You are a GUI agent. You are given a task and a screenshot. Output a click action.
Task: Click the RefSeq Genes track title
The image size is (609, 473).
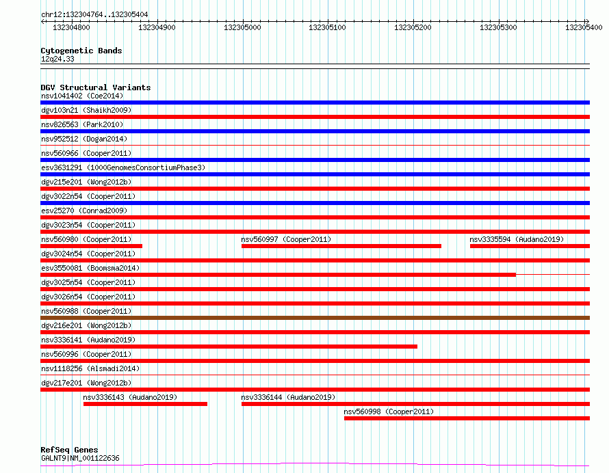[69, 450]
